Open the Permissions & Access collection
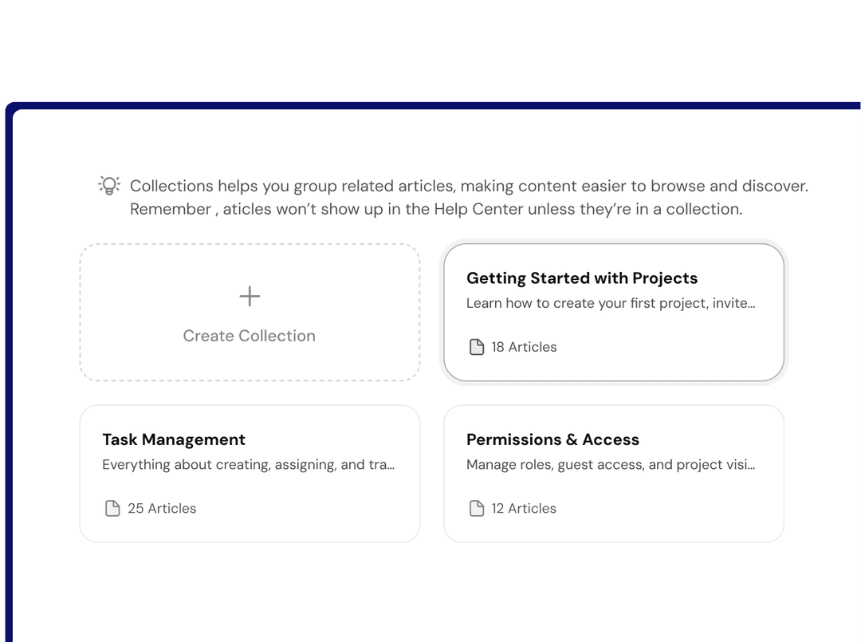The width and height of the screenshot is (861, 642). click(614, 473)
